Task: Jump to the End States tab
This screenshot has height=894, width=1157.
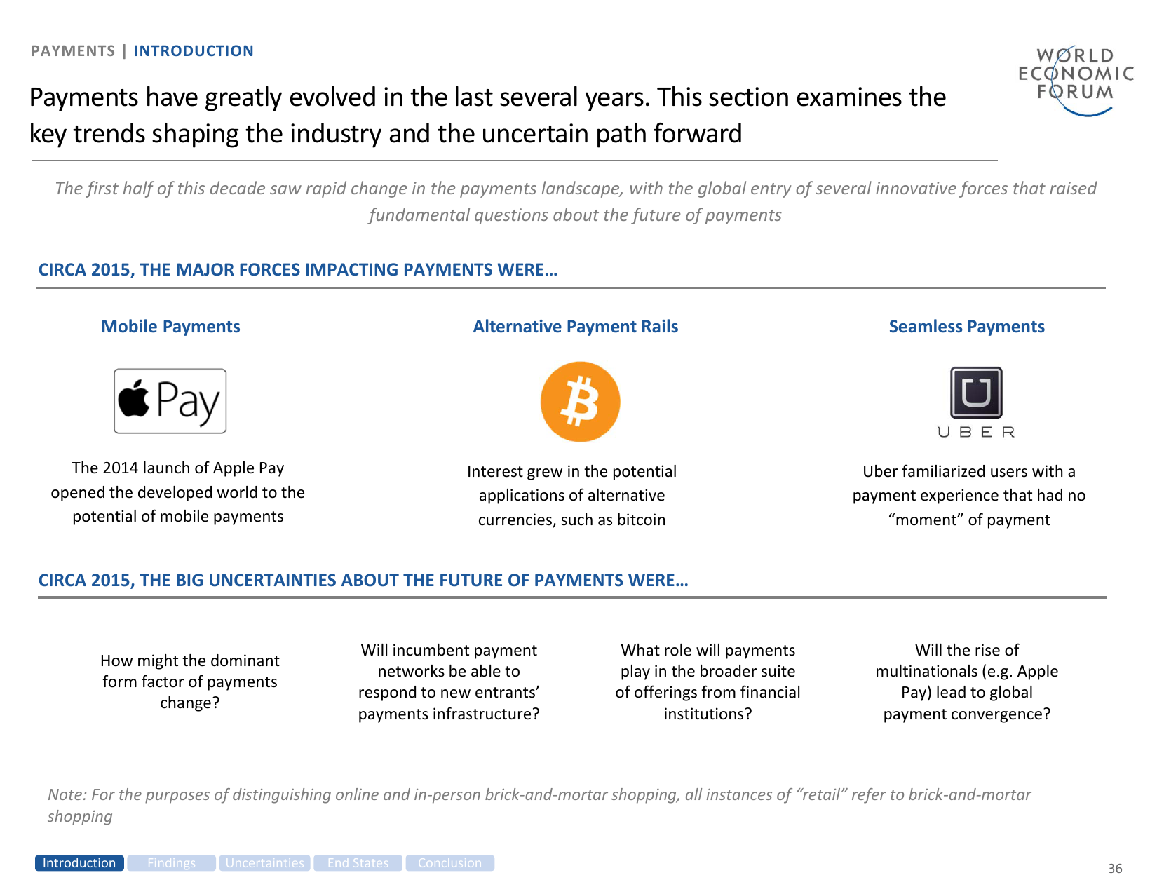Action: pos(358,863)
